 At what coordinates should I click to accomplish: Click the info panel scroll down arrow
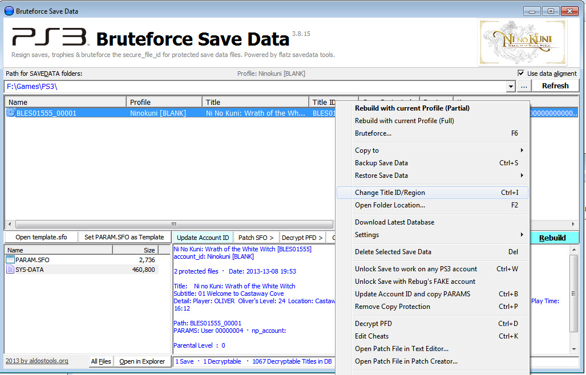tap(574, 349)
